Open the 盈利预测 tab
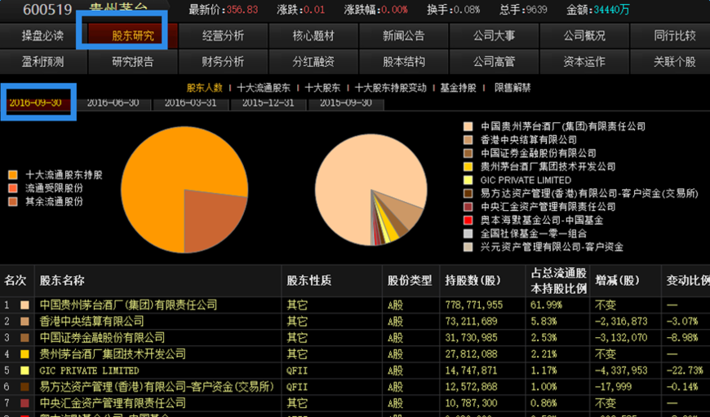The width and height of the screenshot is (710, 417). 42,61
